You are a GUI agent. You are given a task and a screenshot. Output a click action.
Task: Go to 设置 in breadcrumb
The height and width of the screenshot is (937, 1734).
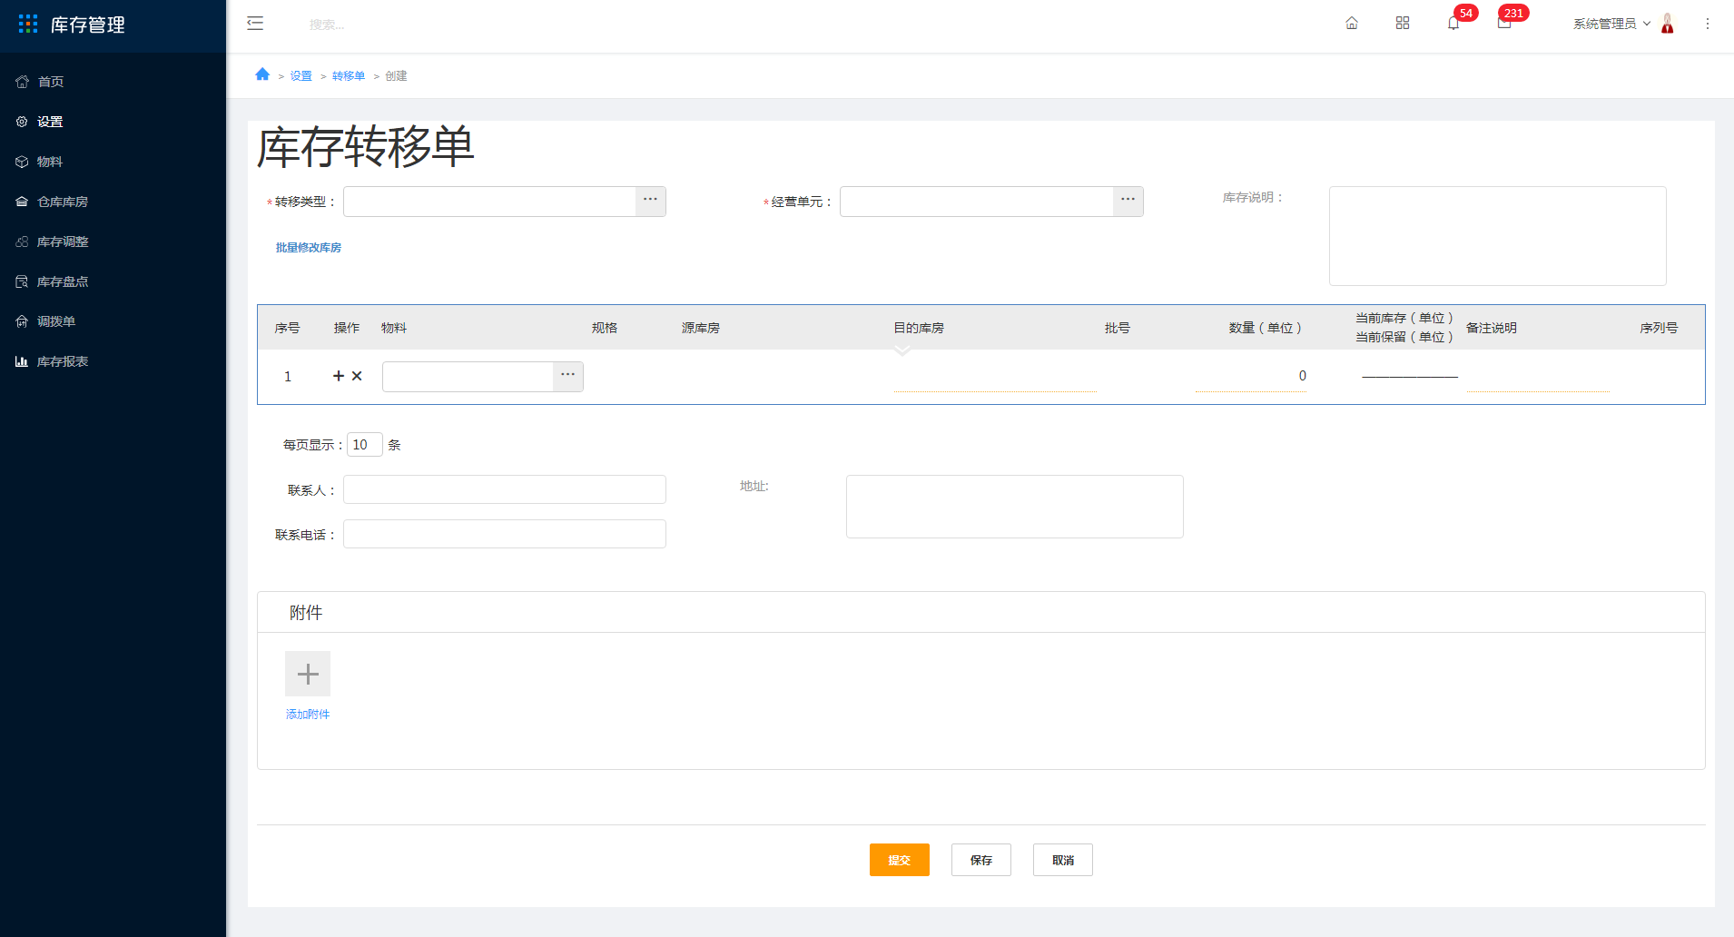[x=300, y=76]
